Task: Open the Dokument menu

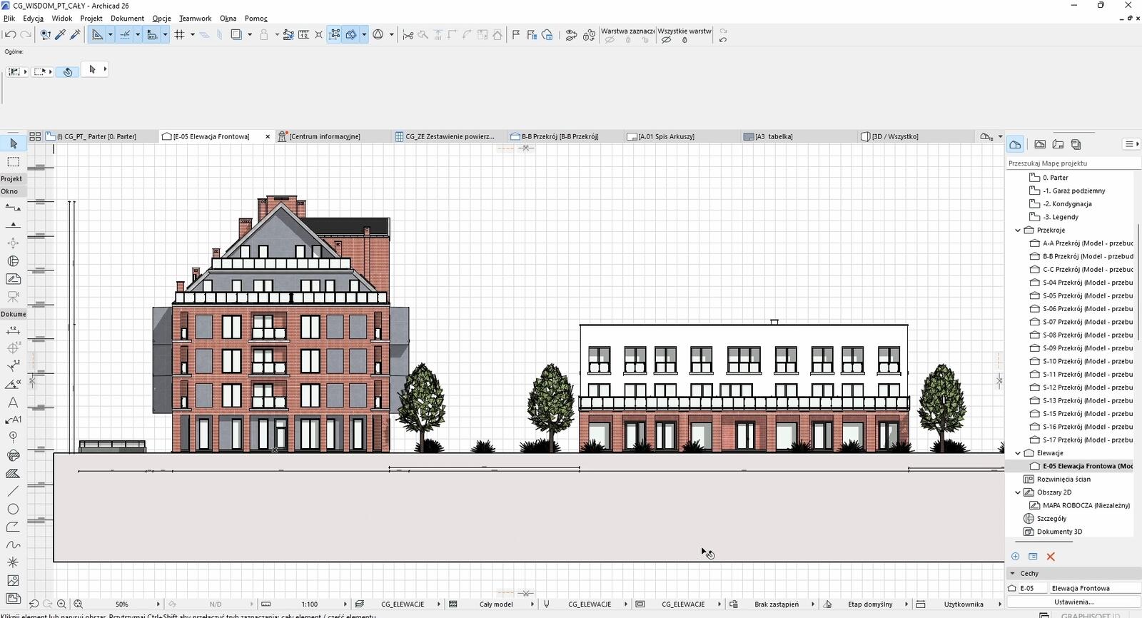Action: coord(127,19)
